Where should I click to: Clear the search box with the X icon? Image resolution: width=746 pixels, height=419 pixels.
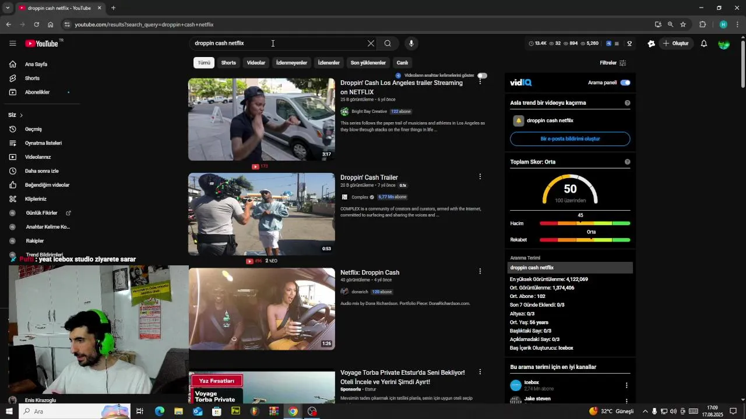click(371, 43)
